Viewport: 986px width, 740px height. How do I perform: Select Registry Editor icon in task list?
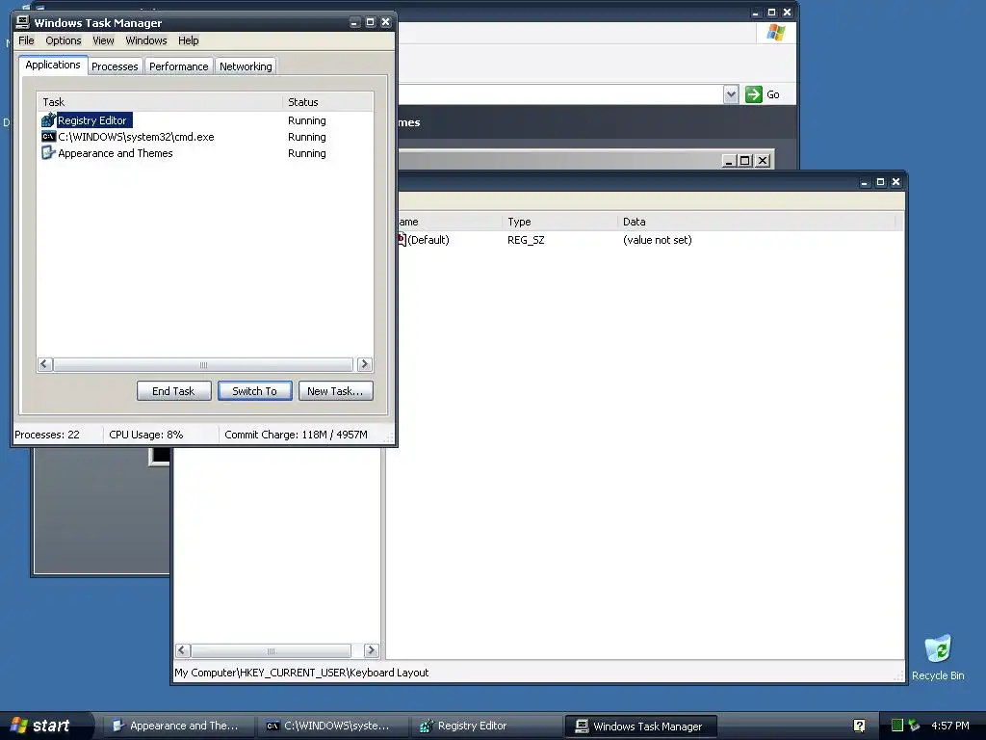pos(48,120)
